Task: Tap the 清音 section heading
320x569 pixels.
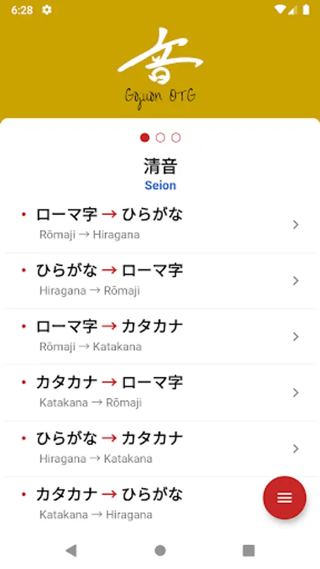Action: point(160,166)
